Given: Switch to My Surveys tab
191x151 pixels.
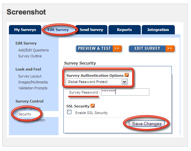Looking at the screenshot, I should click(25, 30).
